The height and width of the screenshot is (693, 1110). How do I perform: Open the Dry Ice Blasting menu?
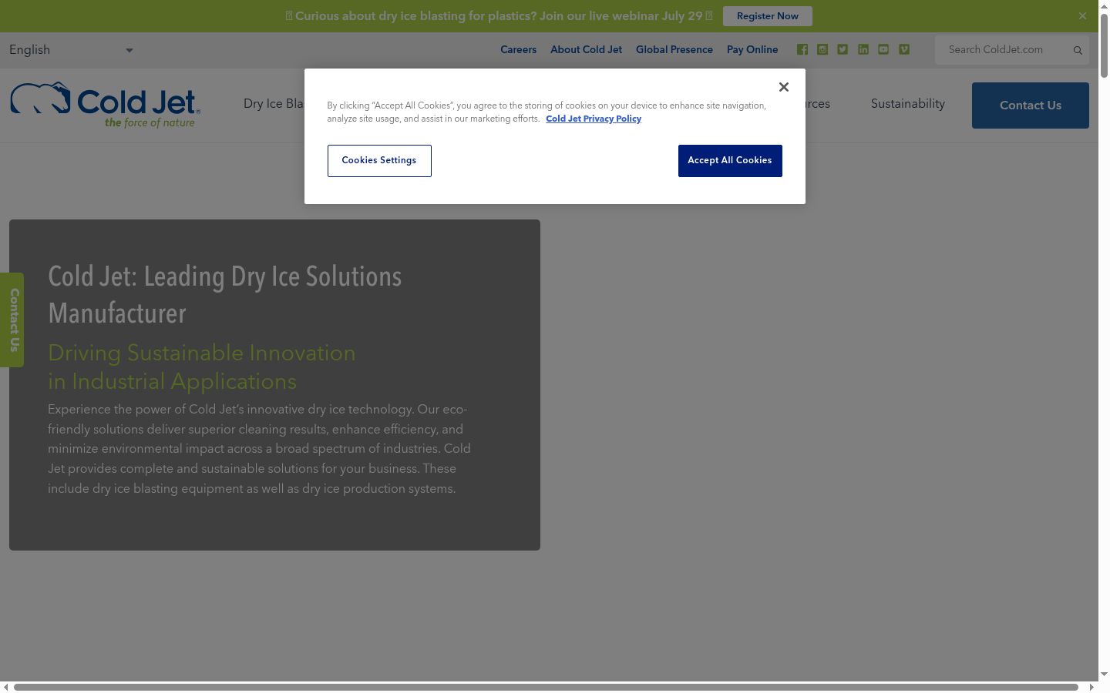[x=274, y=104]
